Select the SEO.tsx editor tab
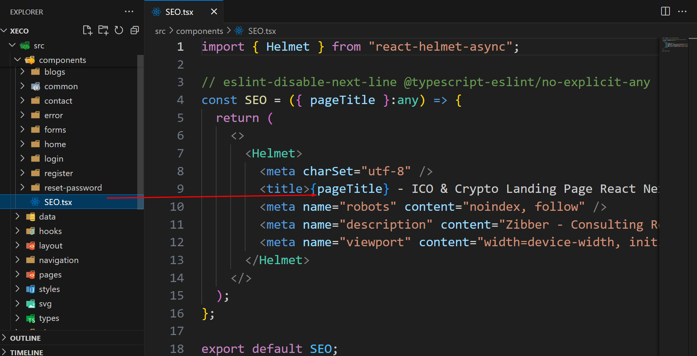 click(x=184, y=12)
